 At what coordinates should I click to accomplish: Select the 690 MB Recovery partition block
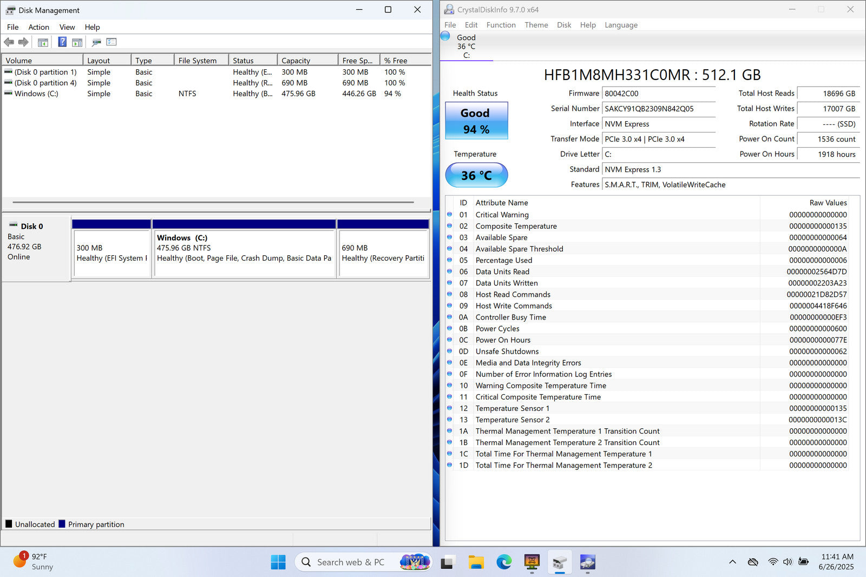click(x=383, y=253)
